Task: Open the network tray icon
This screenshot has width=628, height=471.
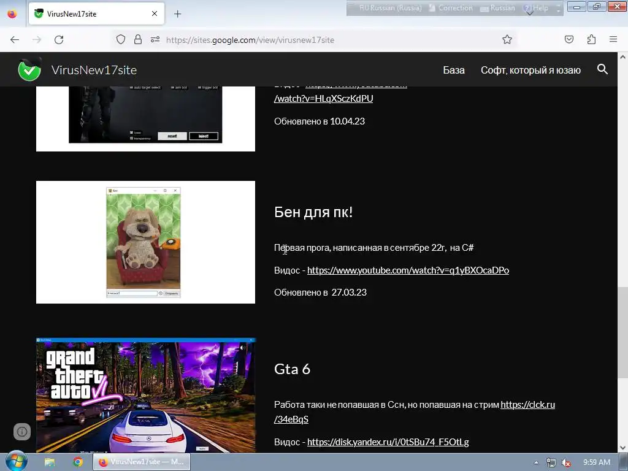Action: point(551,462)
